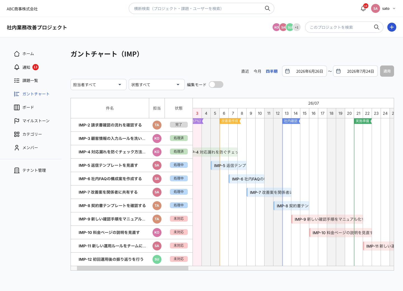Go to ホーム in sidebar
Image resolution: width=403 pixels, height=291 pixels.
[28, 54]
